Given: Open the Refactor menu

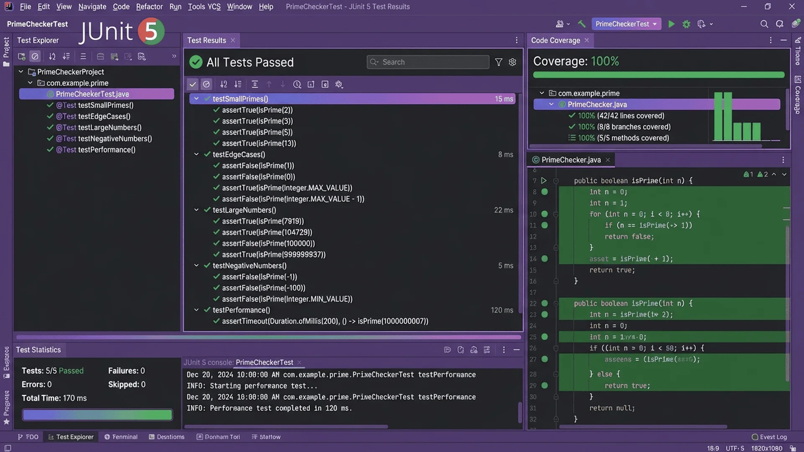Looking at the screenshot, I should tap(149, 7).
